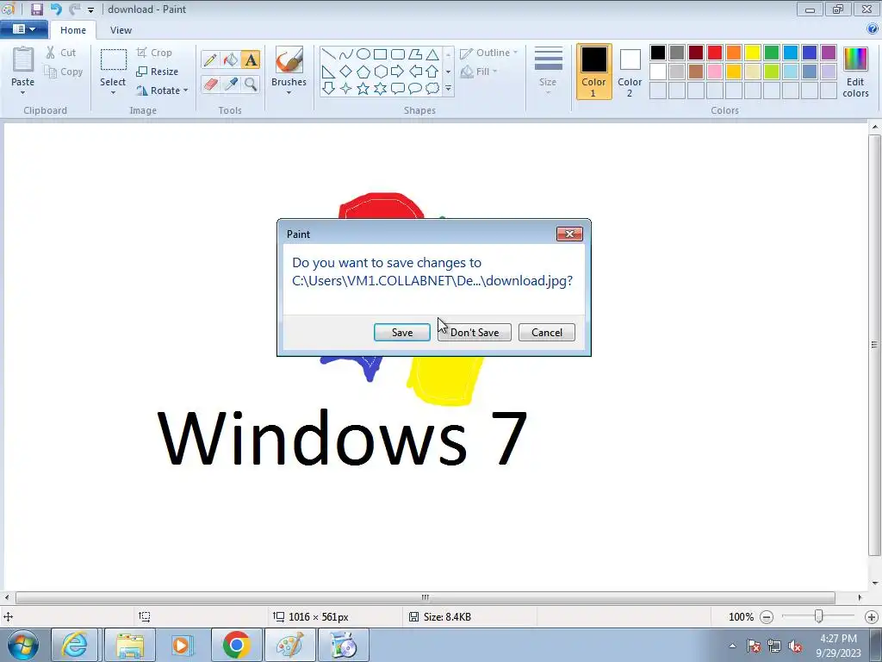
Task: Select the Fill with color bucket tool
Action: pos(231,59)
